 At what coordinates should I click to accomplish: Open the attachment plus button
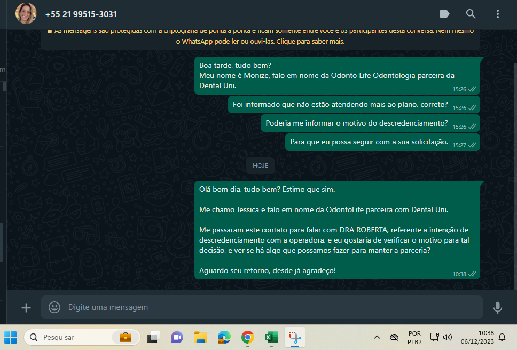(x=26, y=308)
